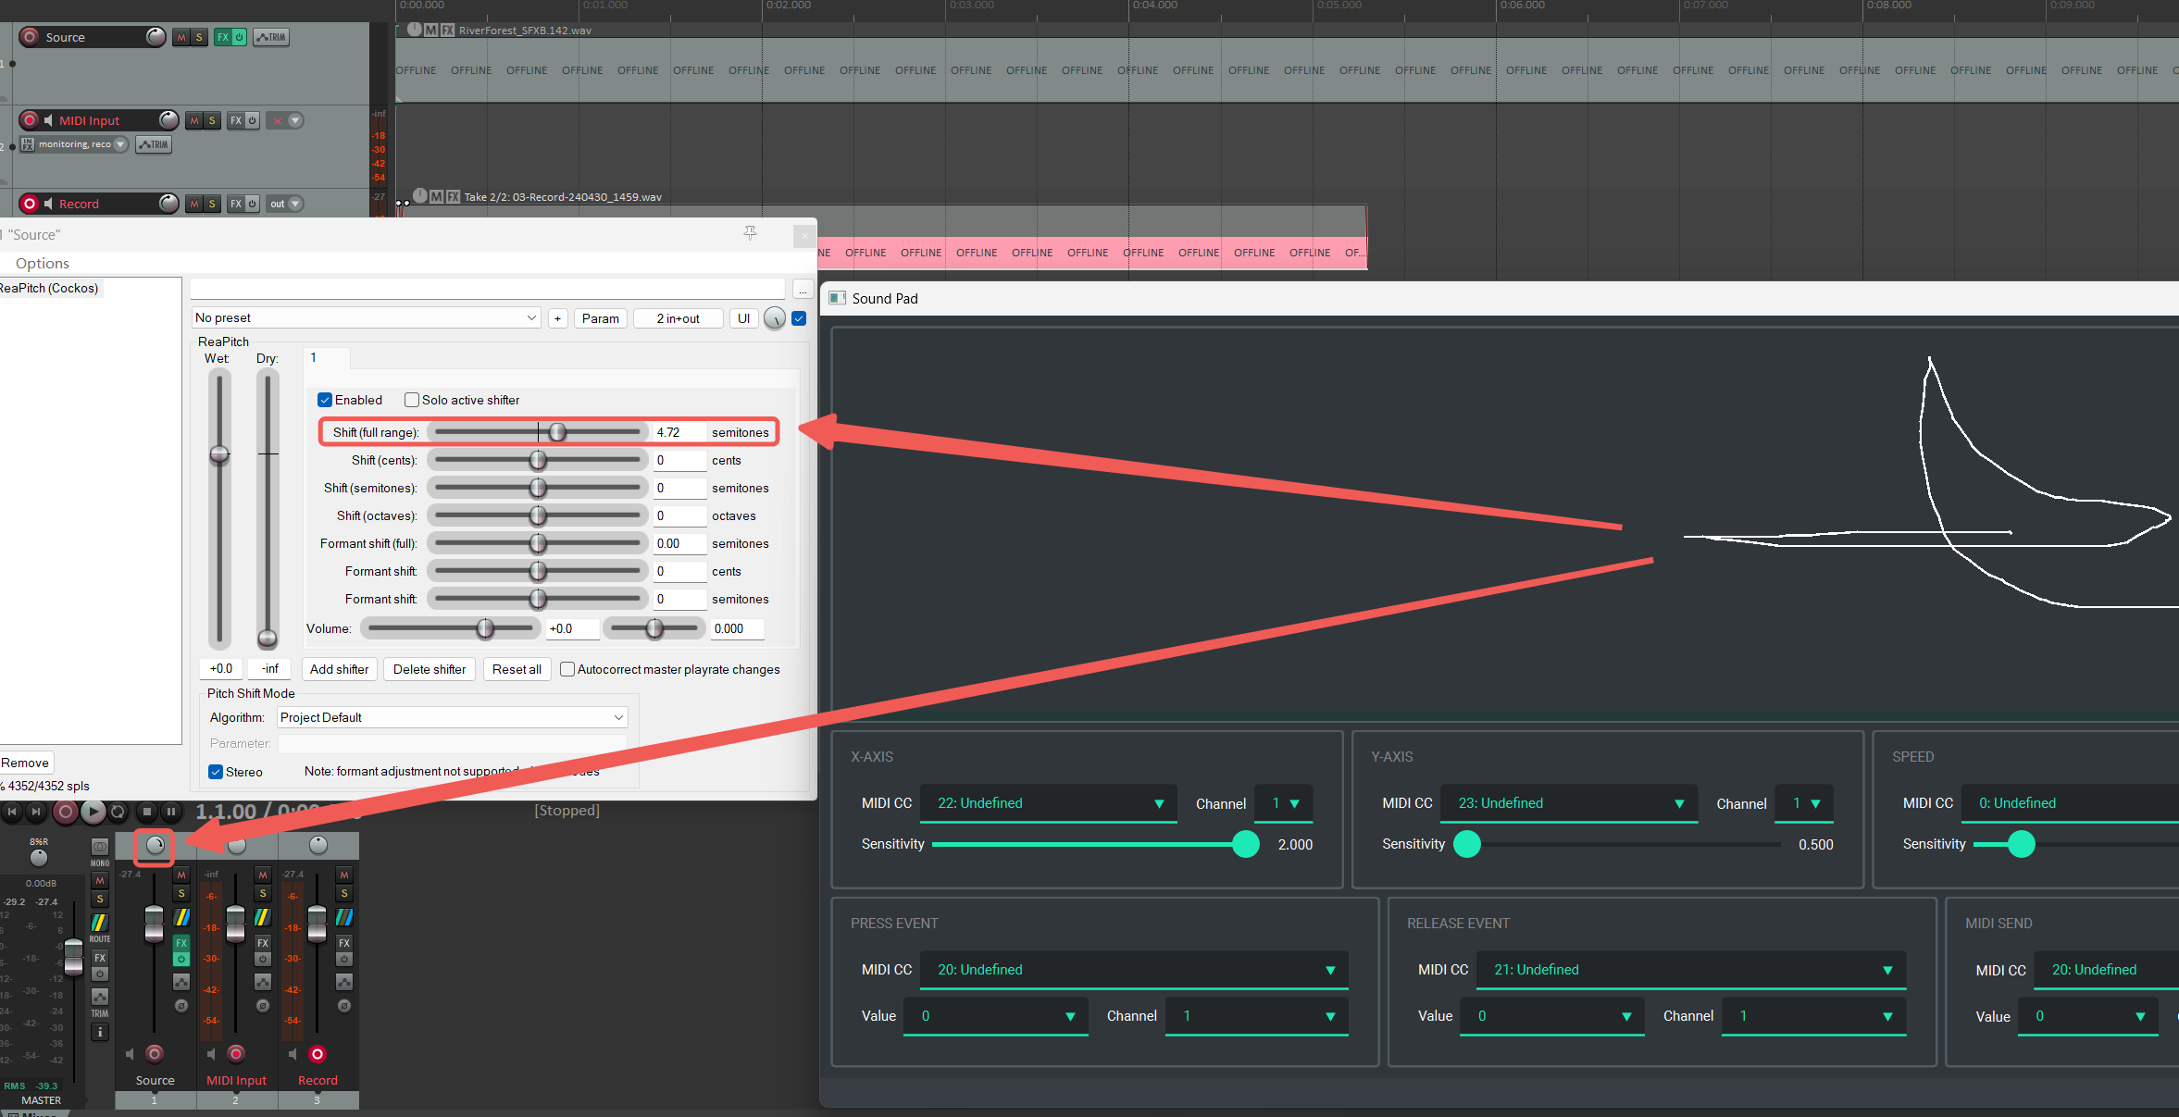Open the PRESS EVENT MIDI CC dropdown
The image size is (2179, 1117).
pos(1134,970)
